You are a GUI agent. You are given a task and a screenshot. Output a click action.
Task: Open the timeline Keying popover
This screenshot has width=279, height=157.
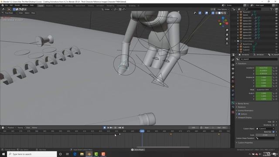[x=21, y=128]
